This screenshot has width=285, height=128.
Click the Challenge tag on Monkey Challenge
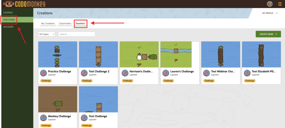[x=46, y=125]
